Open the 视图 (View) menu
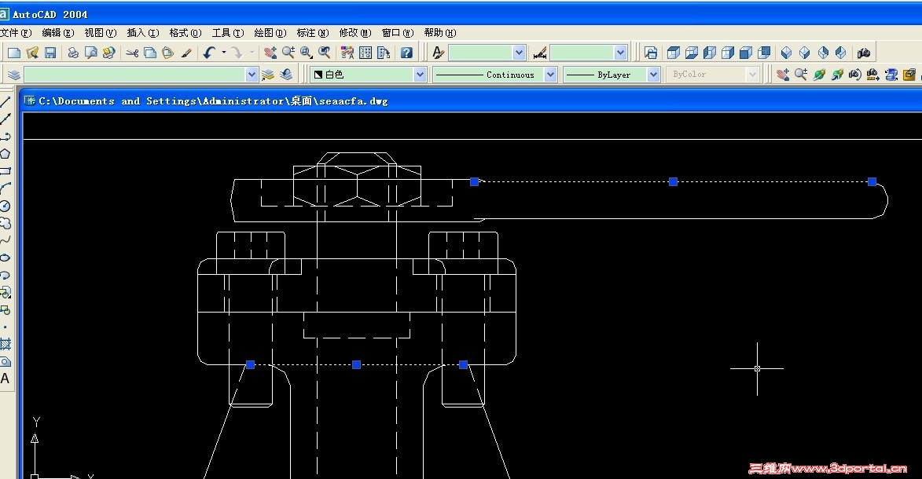Screen dimensions: 922x479 tap(100, 33)
